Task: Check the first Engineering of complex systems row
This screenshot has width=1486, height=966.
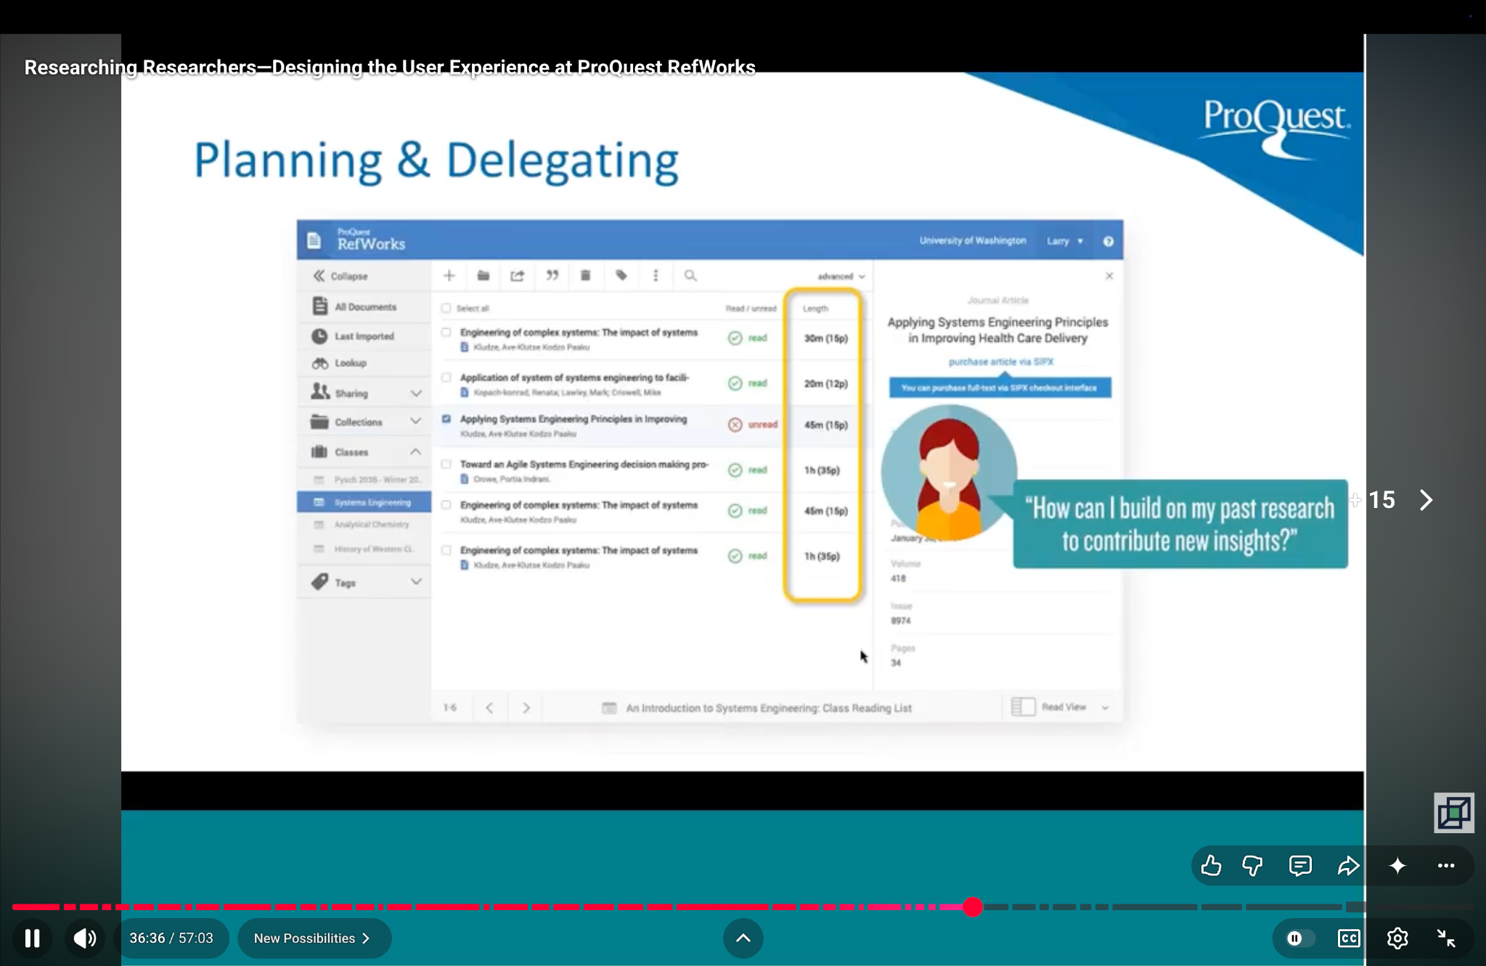Action: [x=446, y=332]
